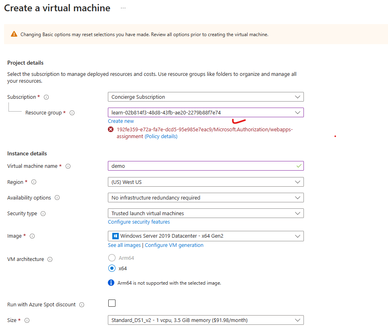Click Create new resource group link
Screen dimensions: 388x326
(x=121, y=121)
